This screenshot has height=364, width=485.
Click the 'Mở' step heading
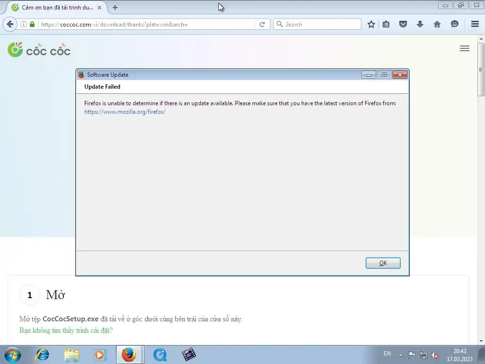[x=55, y=295]
